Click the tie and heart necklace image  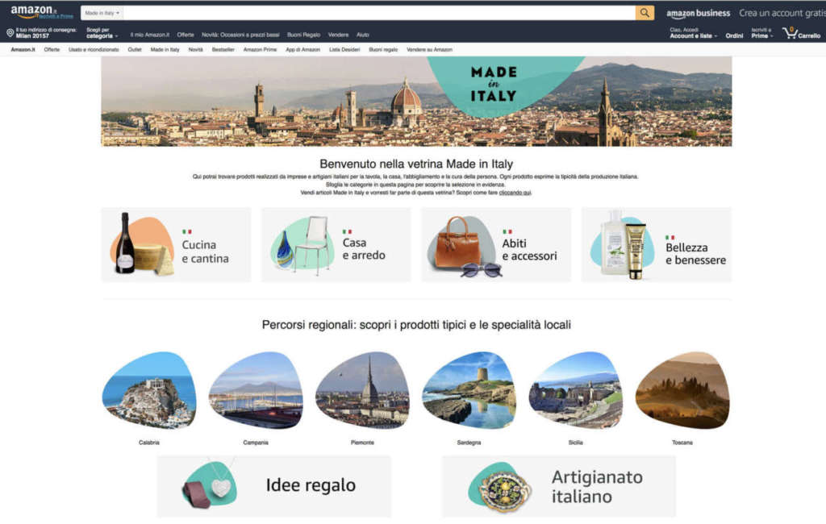[x=210, y=485]
